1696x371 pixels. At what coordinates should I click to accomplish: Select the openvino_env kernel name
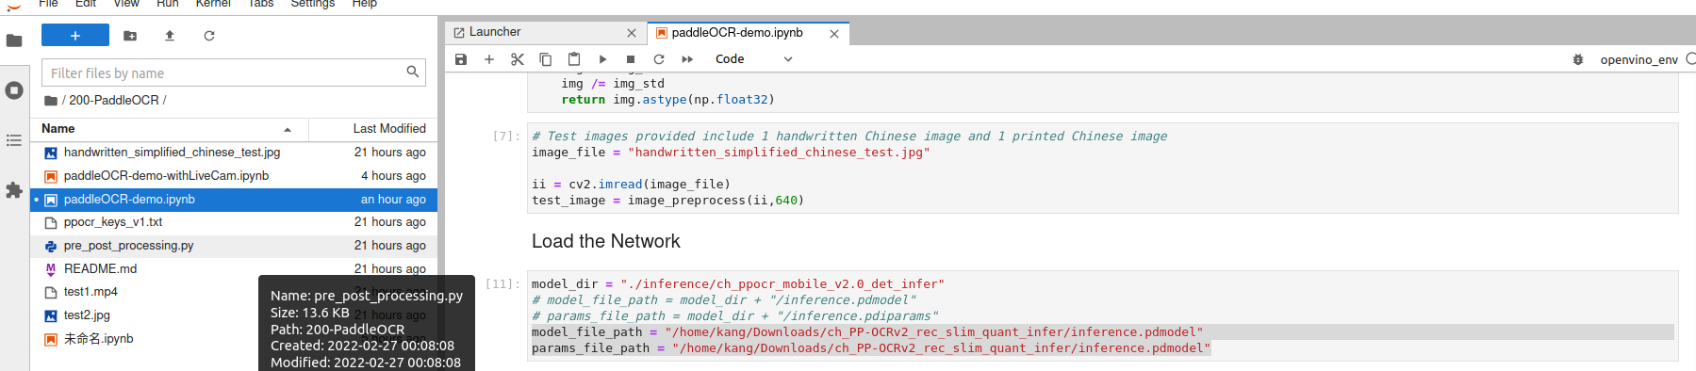1638,59
